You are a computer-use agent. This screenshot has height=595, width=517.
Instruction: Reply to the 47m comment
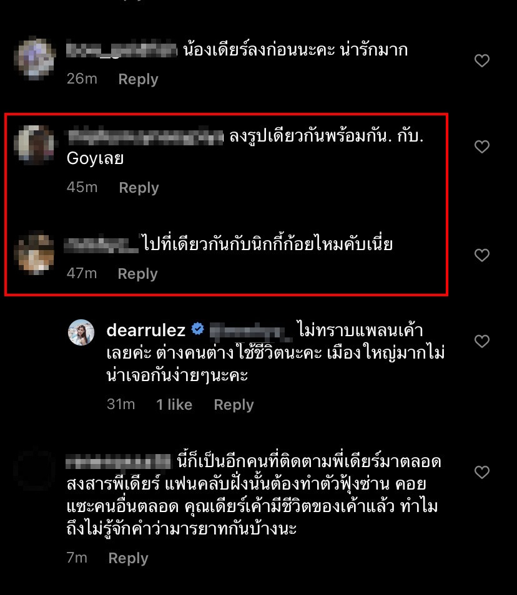137,274
